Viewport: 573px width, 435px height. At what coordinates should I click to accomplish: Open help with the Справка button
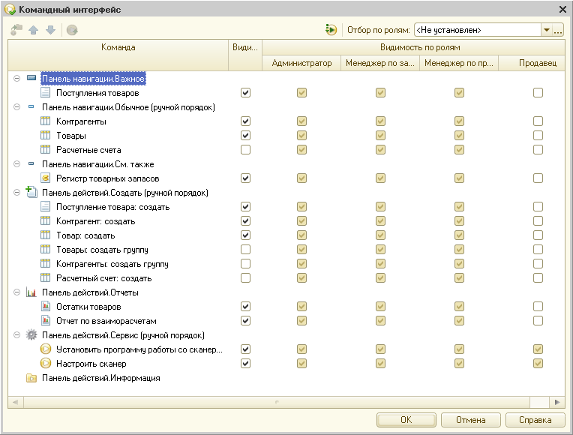pyautogui.click(x=535, y=420)
